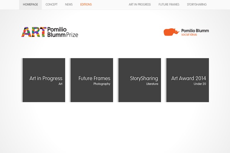Open Future Frames from top navigation
230x153 pixels.
point(169,5)
